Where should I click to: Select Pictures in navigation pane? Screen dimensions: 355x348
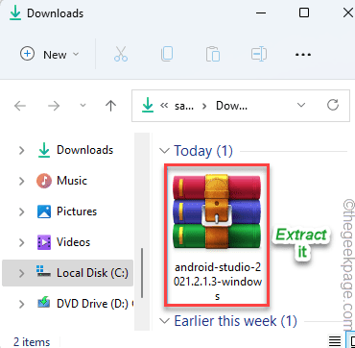click(77, 211)
